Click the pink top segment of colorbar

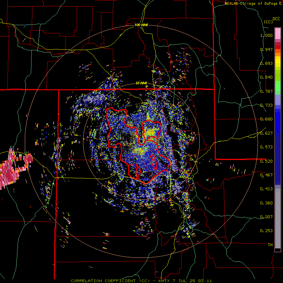point(278,33)
